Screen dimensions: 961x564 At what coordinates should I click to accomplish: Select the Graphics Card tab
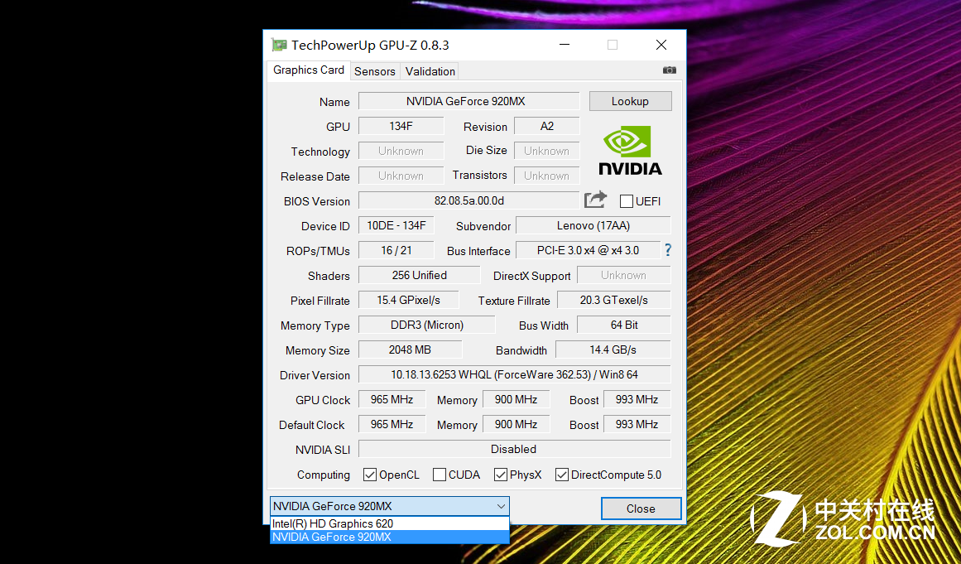coord(309,70)
